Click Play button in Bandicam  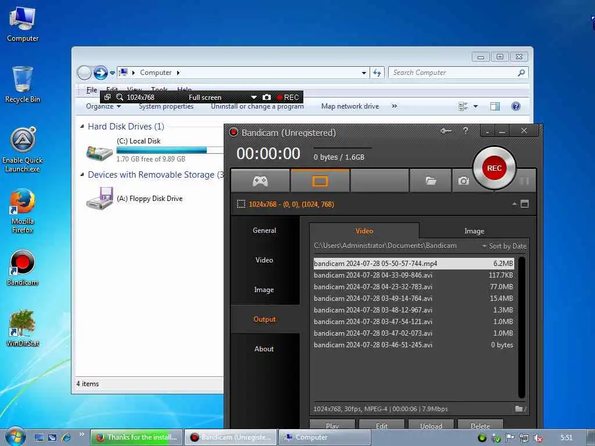(332, 425)
